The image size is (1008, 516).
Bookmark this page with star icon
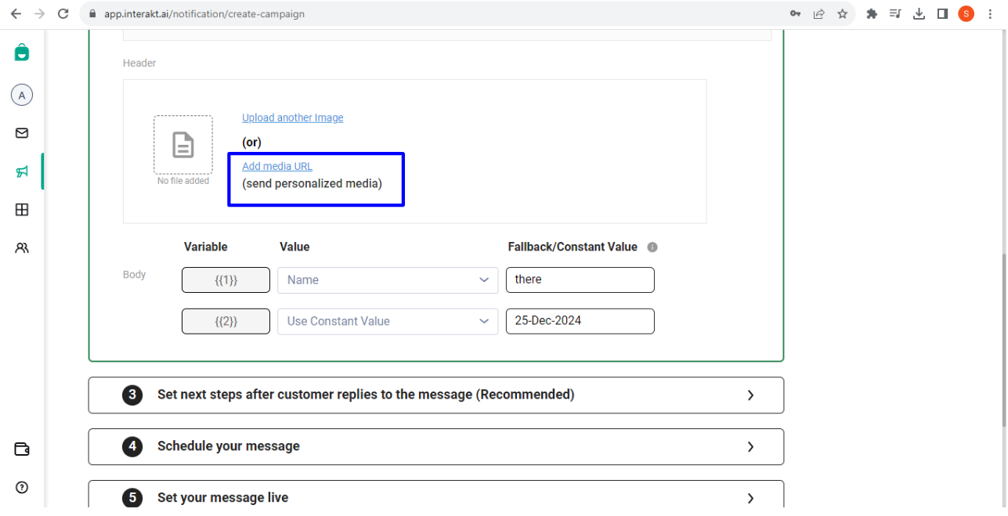click(x=842, y=14)
